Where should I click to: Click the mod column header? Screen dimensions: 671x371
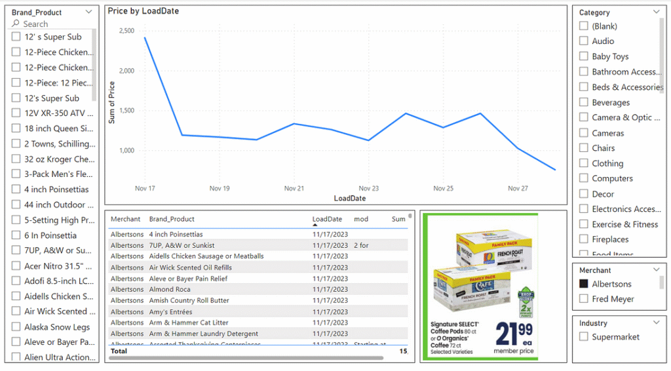(361, 219)
